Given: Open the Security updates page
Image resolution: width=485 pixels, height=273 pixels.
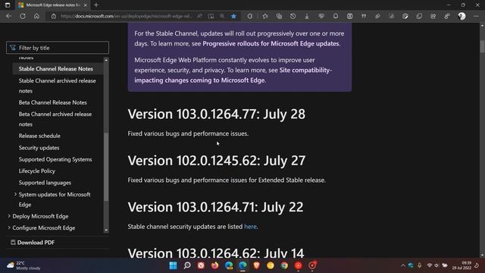Looking at the screenshot, I should click(x=39, y=148).
